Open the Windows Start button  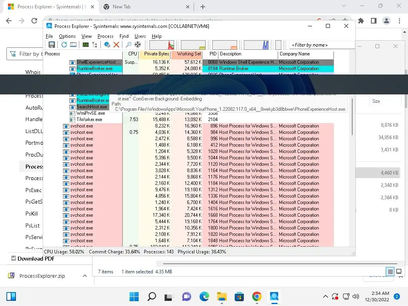click(x=134, y=296)
